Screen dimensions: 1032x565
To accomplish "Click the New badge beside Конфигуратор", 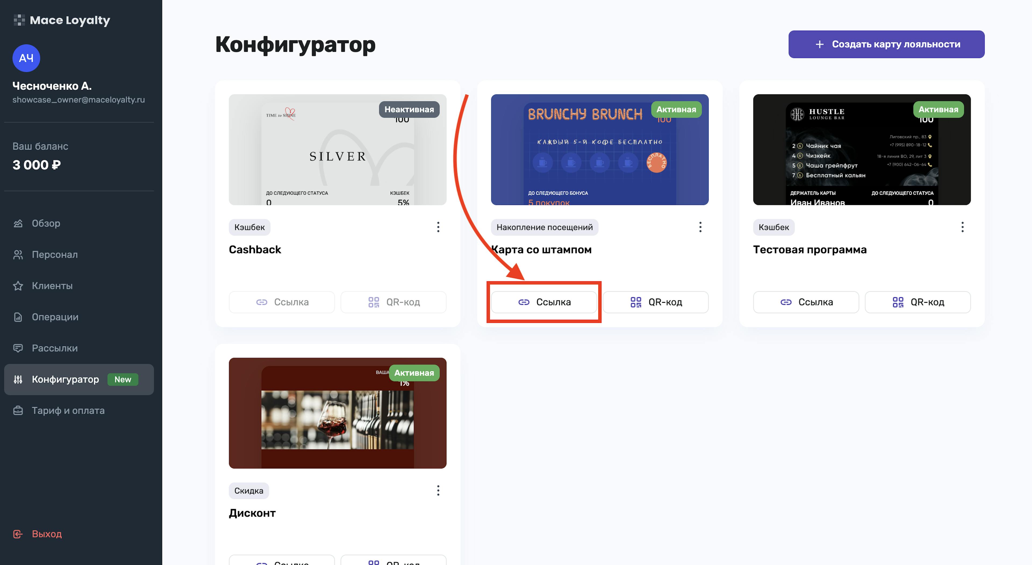I will tap(123, 379).
